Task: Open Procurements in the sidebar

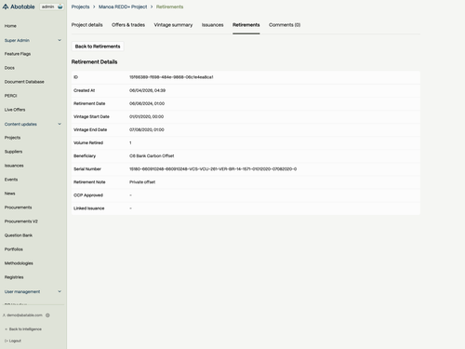Action: click(x=18, y=208)
